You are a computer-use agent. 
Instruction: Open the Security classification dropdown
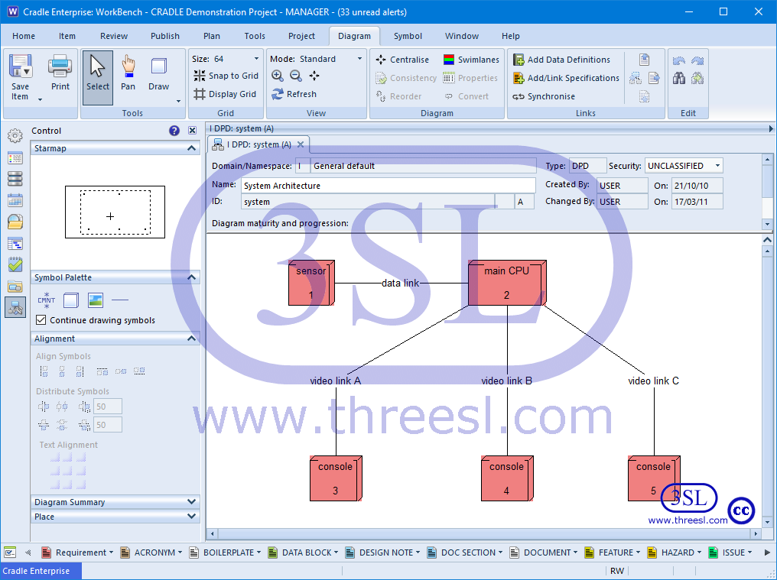[717, 165]
